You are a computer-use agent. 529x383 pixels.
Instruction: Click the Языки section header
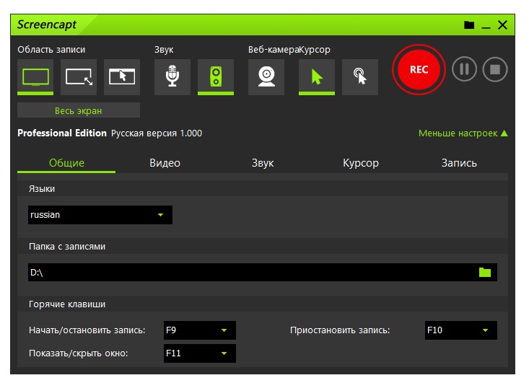click(x=42, y=189)
